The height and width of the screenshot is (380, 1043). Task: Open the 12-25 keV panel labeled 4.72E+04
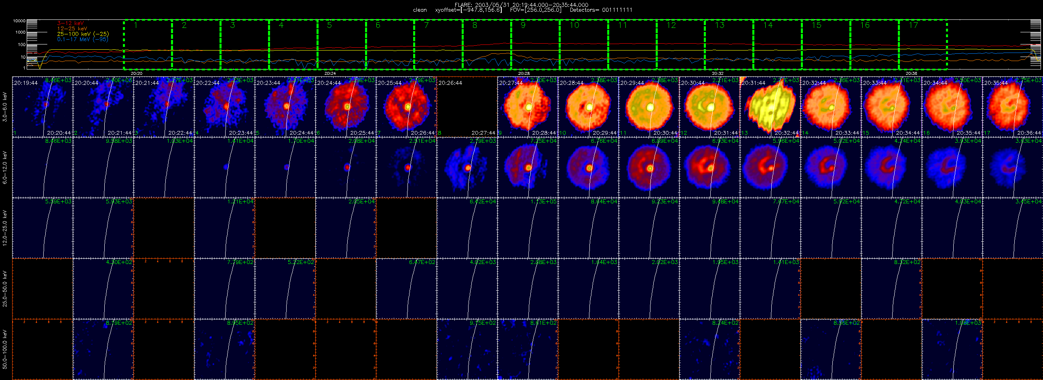[891, 228]
